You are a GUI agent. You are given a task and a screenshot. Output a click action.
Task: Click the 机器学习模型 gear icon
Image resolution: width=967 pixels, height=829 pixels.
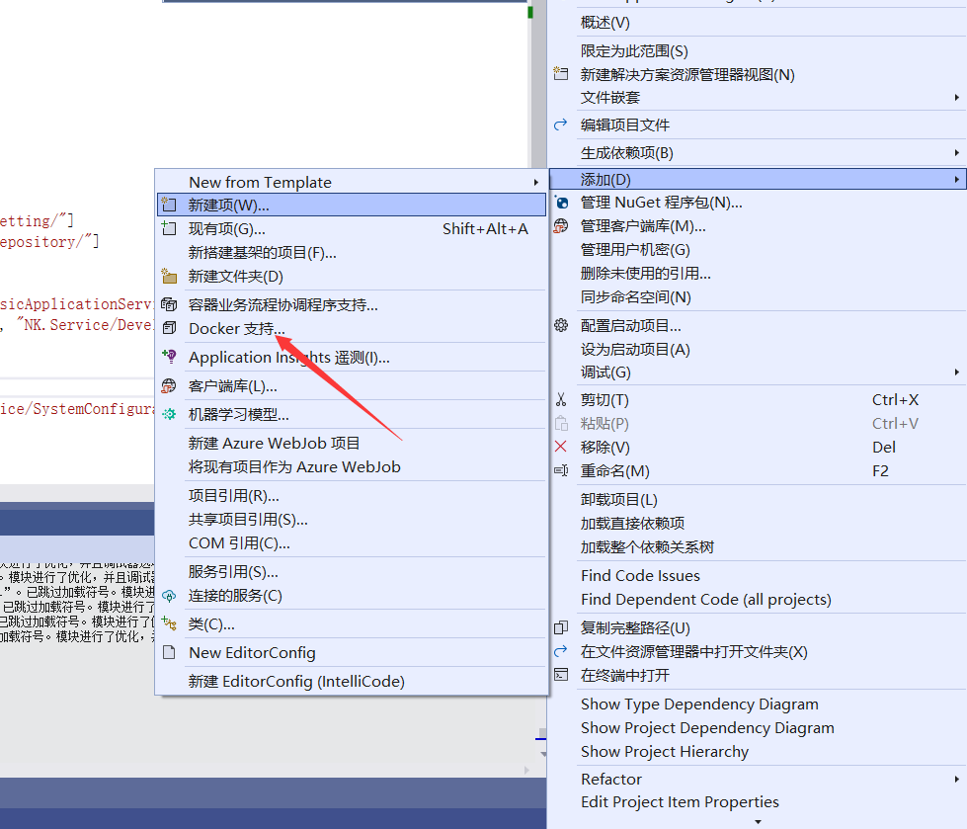tap(169, 415)
